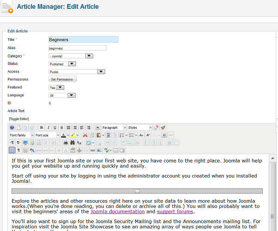
Task: Open text color picker arrow
Action: (x=68, y=135)
